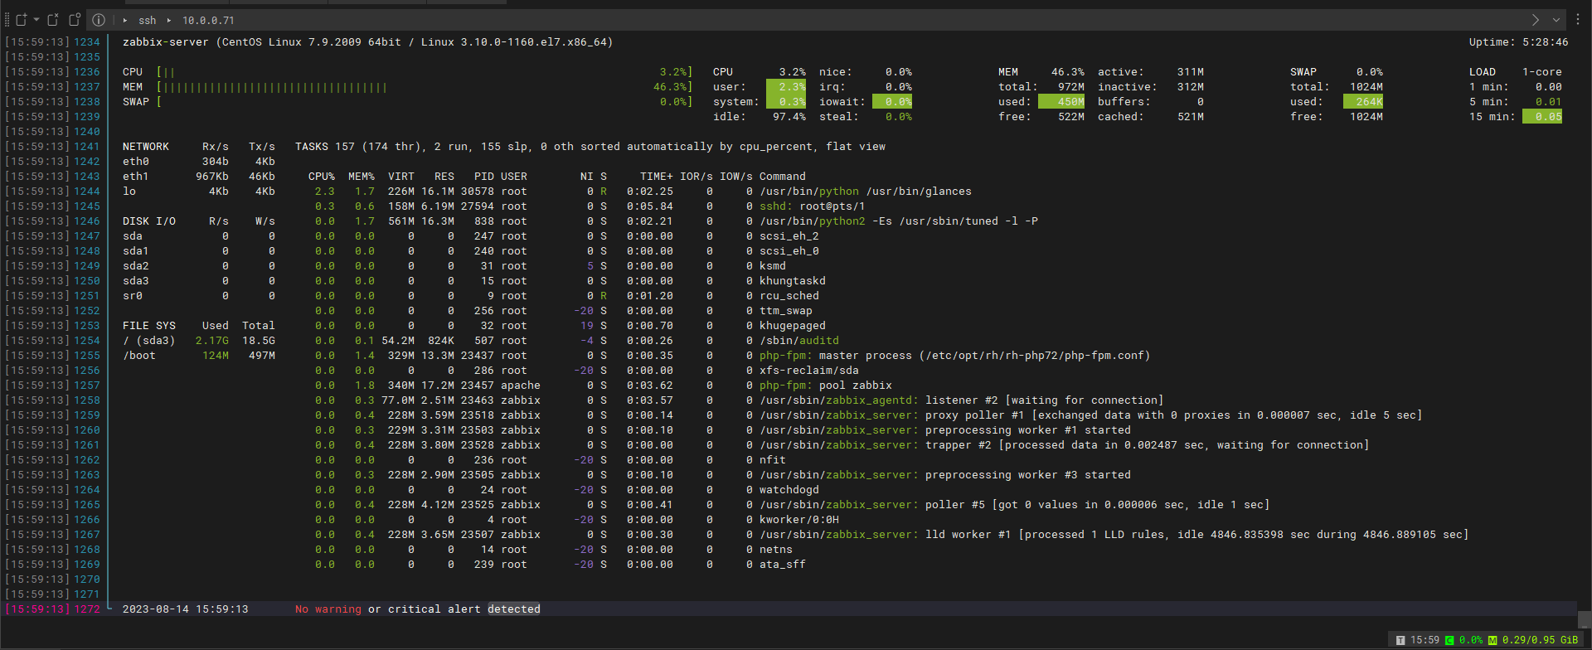Expand the down chevron in tab bar
Image resolution: width=1592 pixels, height=650 pixels.
point(1556,20)
